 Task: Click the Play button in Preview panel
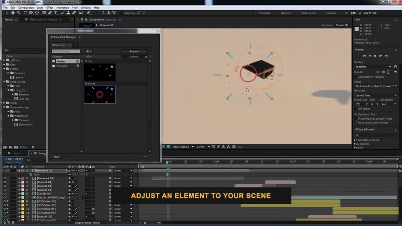(375, 56)
